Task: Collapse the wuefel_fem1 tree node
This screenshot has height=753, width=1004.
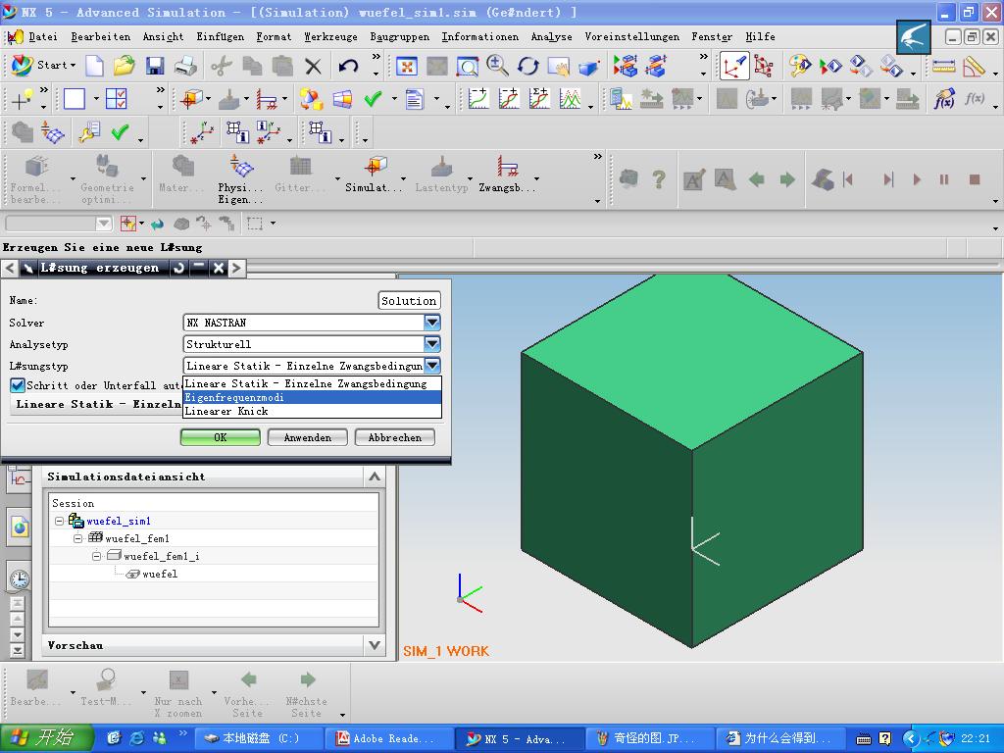Action: 78,539
